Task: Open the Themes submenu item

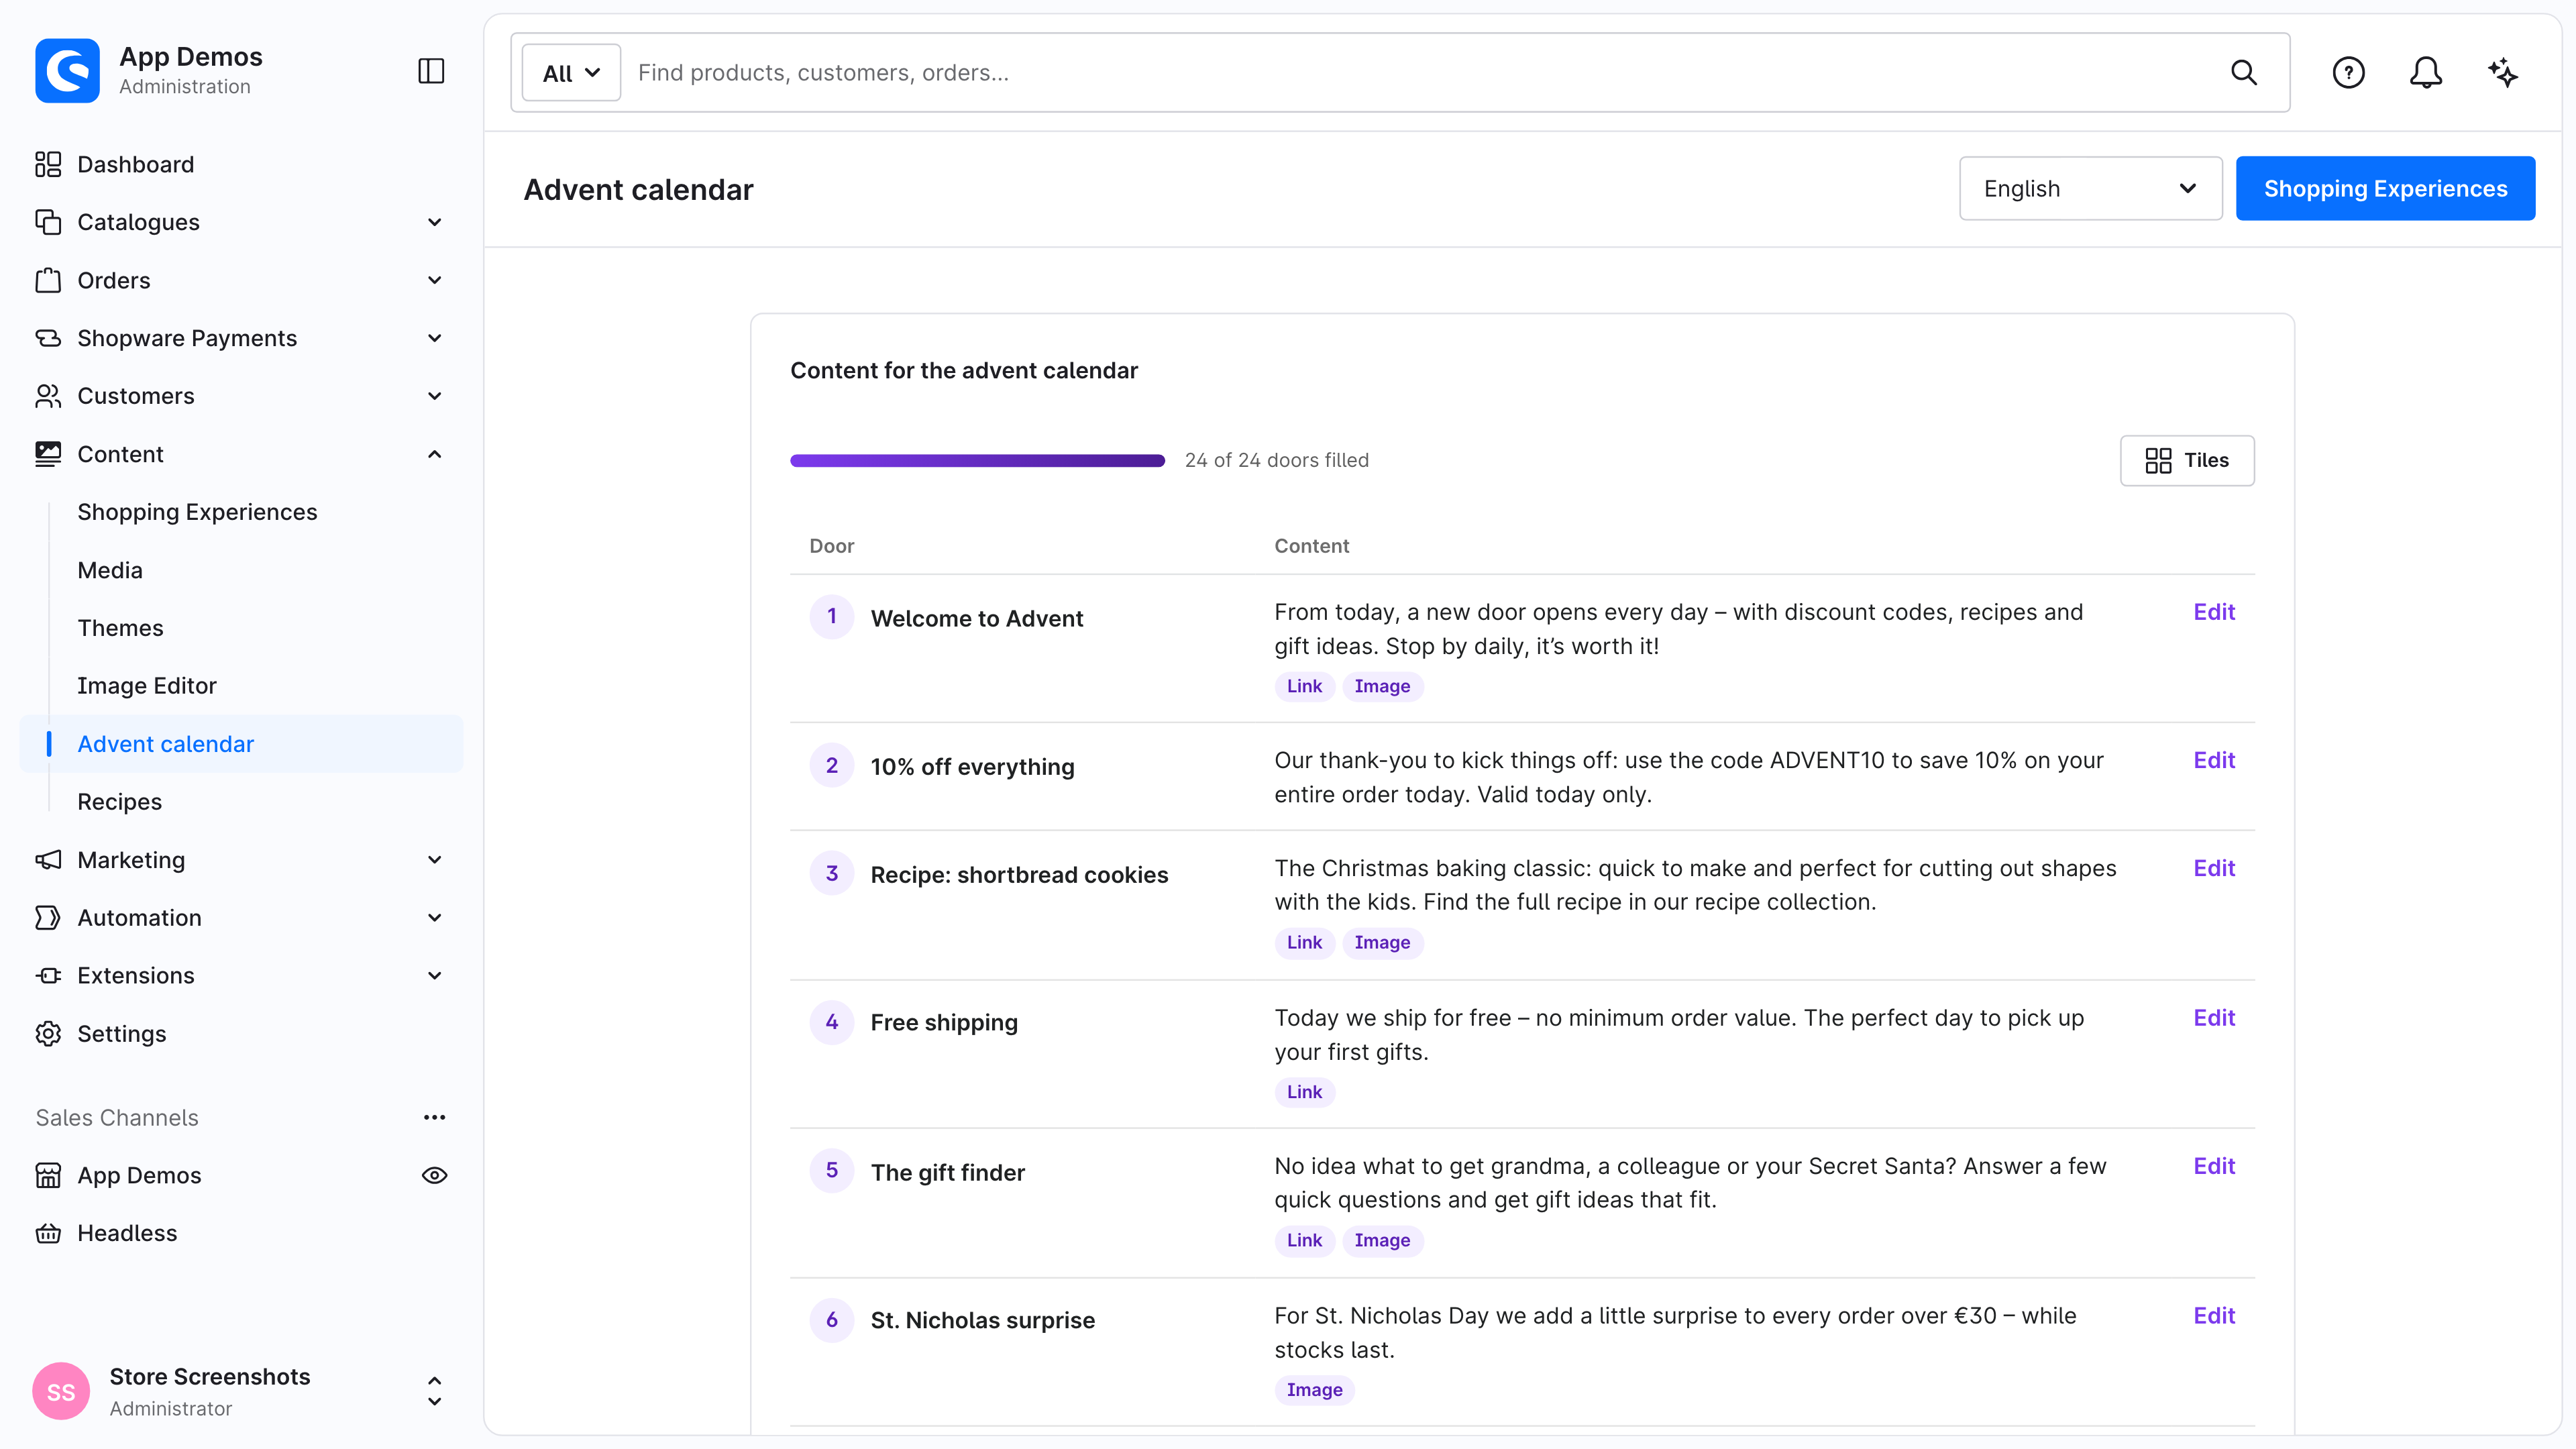Action: [x=120, y=628]
